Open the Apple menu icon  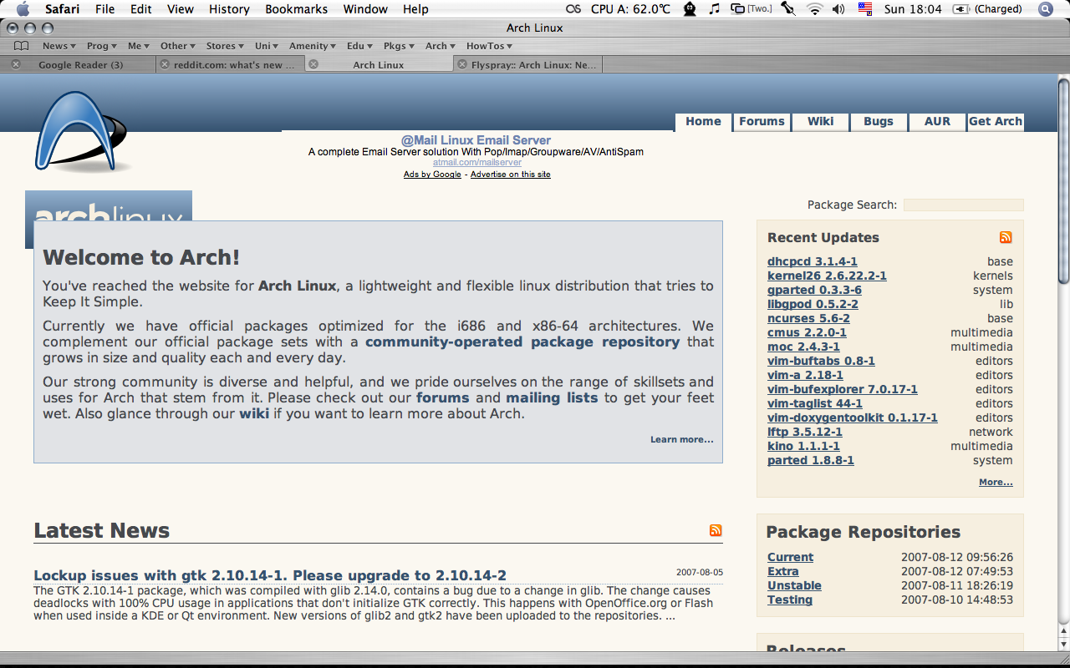pyautogui.click(x=23, y=9)
